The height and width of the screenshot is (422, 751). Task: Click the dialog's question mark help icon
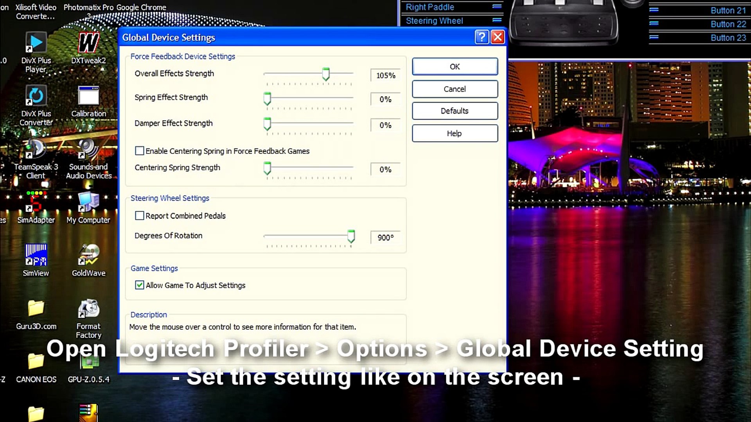[x=482, y=37]
